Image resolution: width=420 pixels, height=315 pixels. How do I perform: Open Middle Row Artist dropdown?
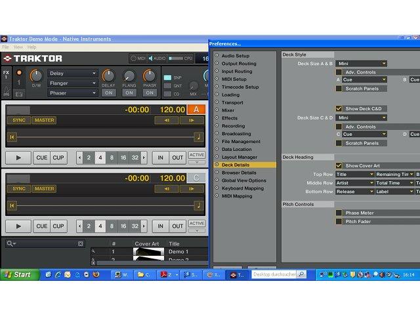click(355, 182)
